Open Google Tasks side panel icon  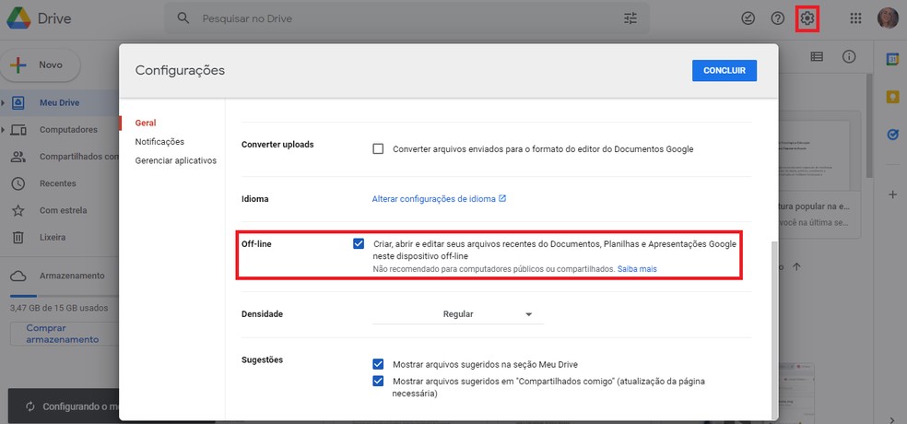892,135
